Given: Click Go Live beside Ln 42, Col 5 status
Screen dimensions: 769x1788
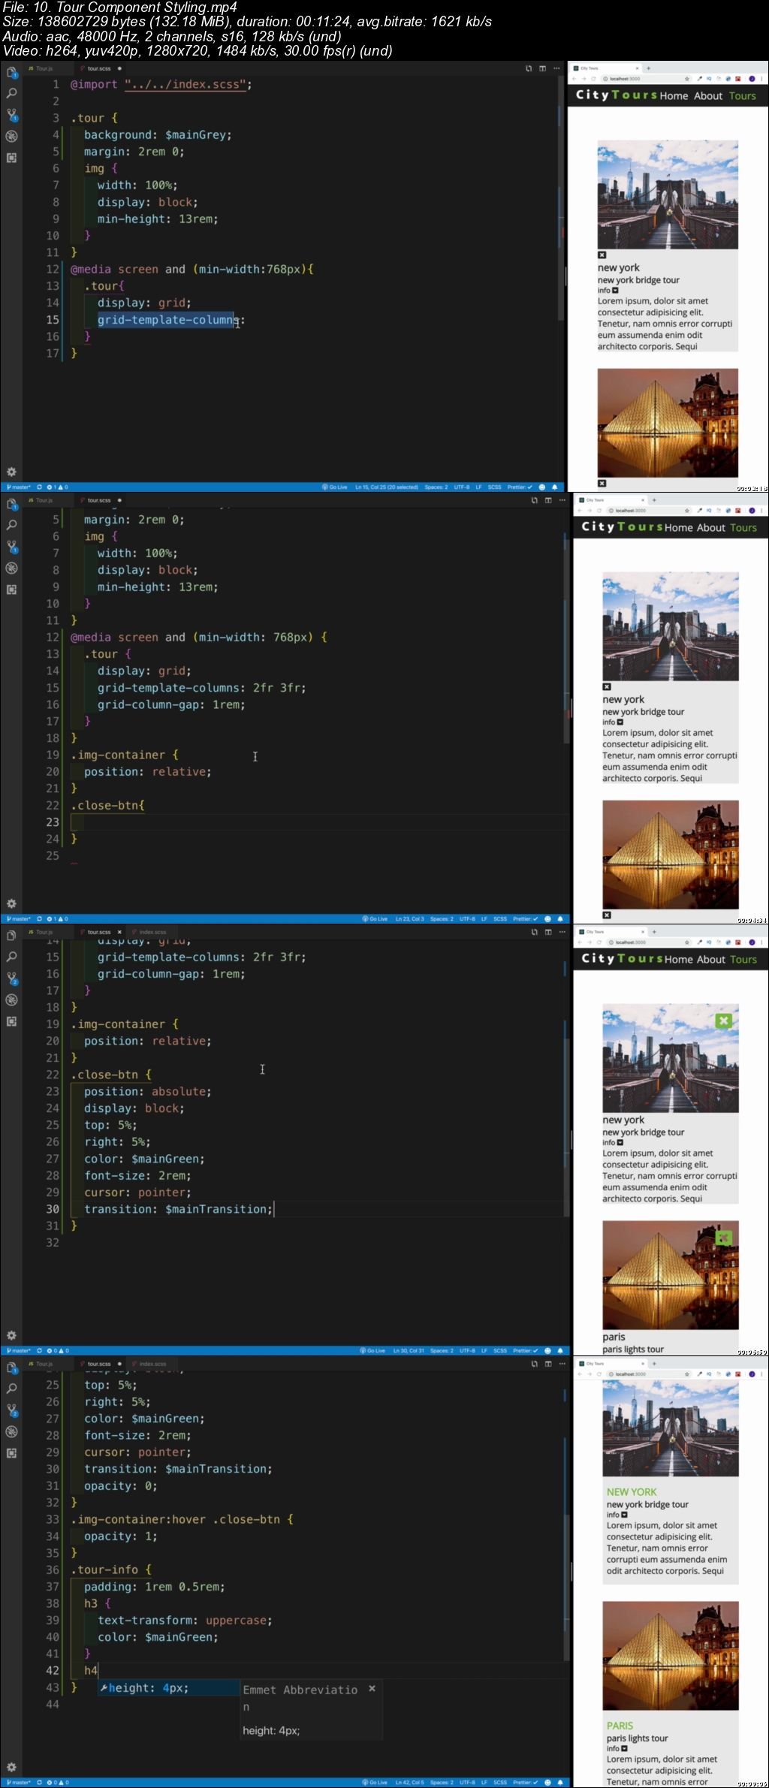Looking at the screenshot, I should click(375, 1782).
